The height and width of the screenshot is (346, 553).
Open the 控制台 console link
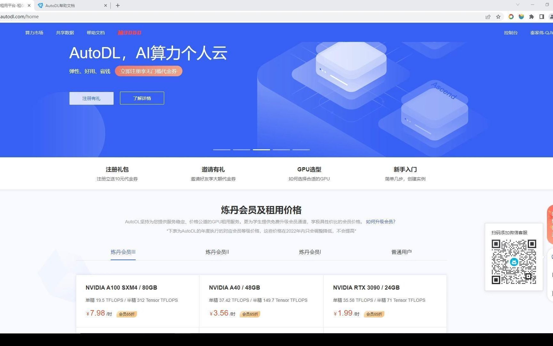(511, 33)
